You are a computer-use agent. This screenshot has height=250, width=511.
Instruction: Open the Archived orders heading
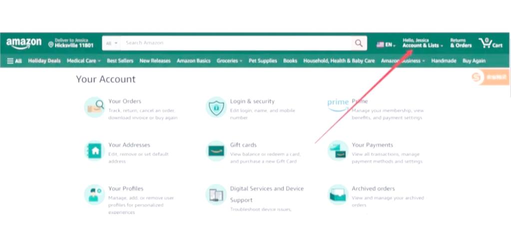tap(373, 188)
